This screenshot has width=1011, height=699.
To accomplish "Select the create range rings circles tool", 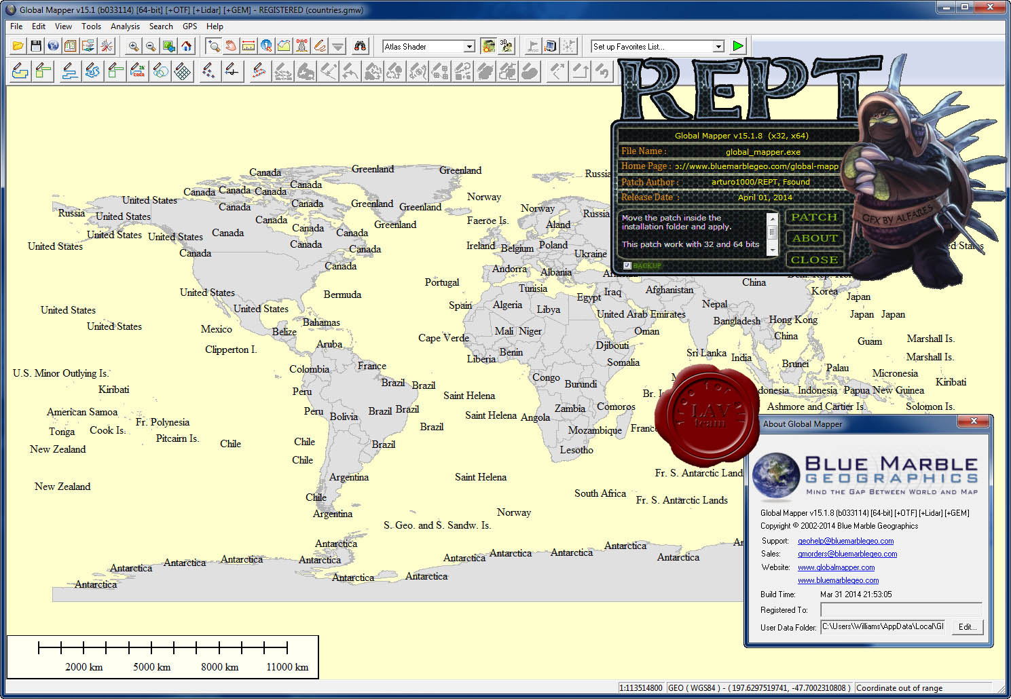I will coord(160,71).
